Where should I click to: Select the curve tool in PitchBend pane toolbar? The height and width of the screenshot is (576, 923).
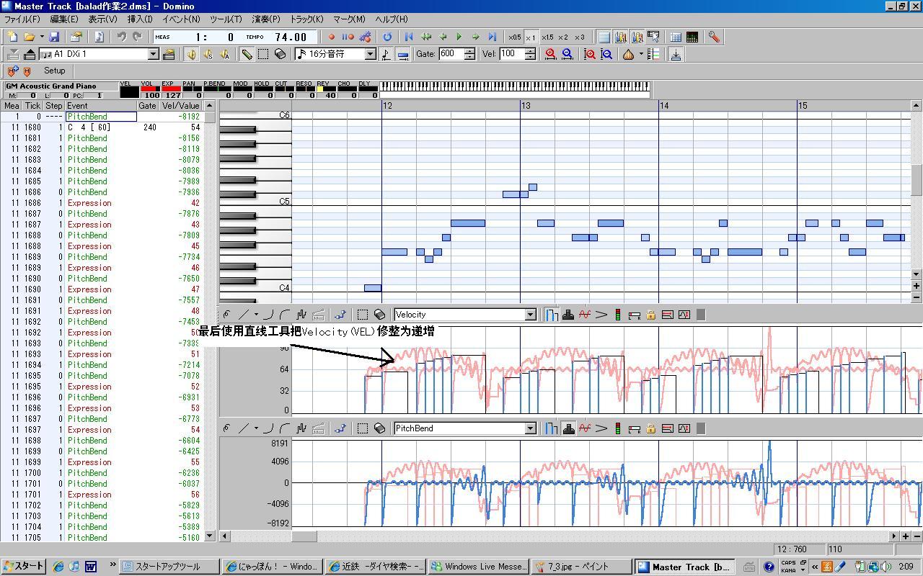(x=268, y=428)
